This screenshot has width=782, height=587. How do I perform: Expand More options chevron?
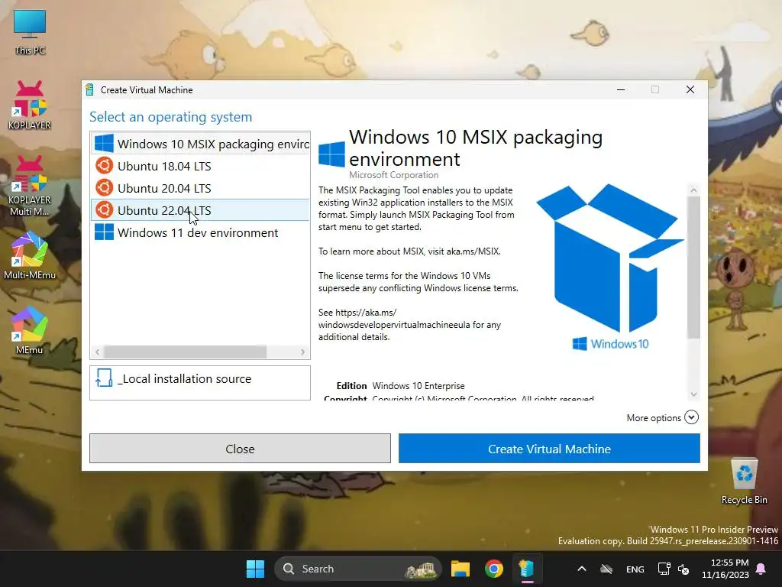click(691, 417)
